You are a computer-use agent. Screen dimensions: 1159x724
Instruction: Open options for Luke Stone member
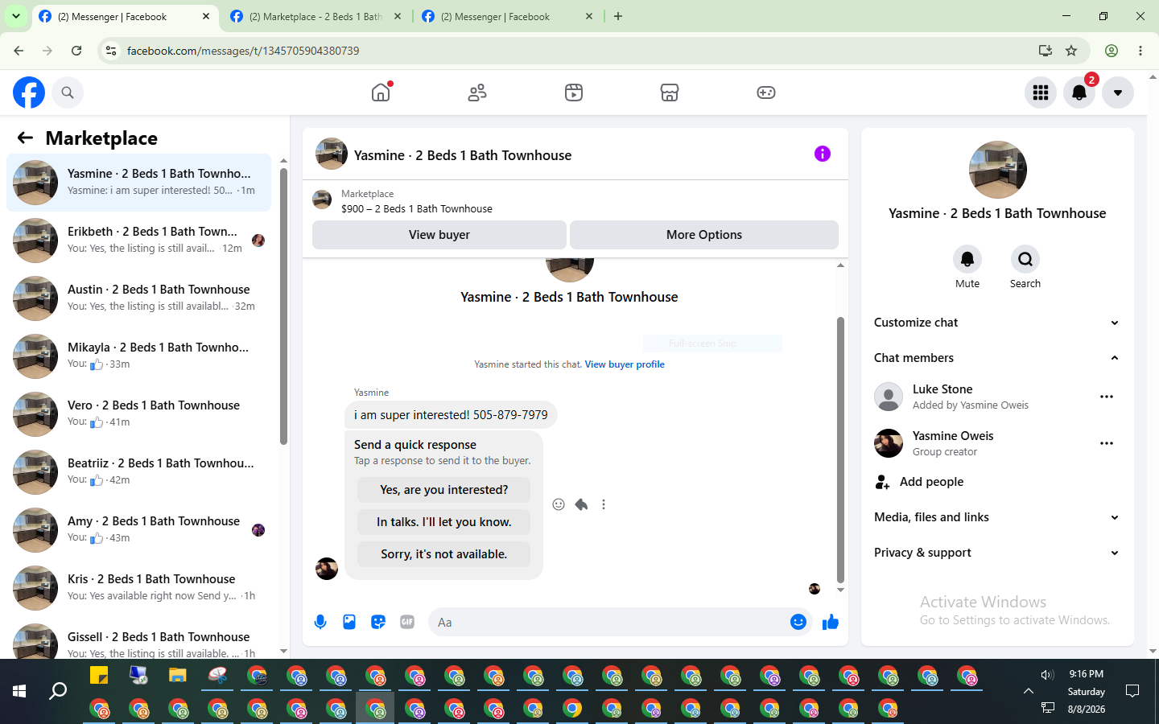coord(1107,397)
